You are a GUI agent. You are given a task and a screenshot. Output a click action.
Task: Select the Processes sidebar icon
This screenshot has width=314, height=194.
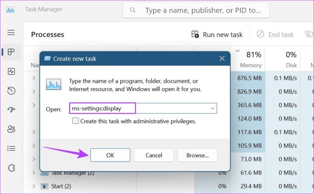click(x=11, y=52)
